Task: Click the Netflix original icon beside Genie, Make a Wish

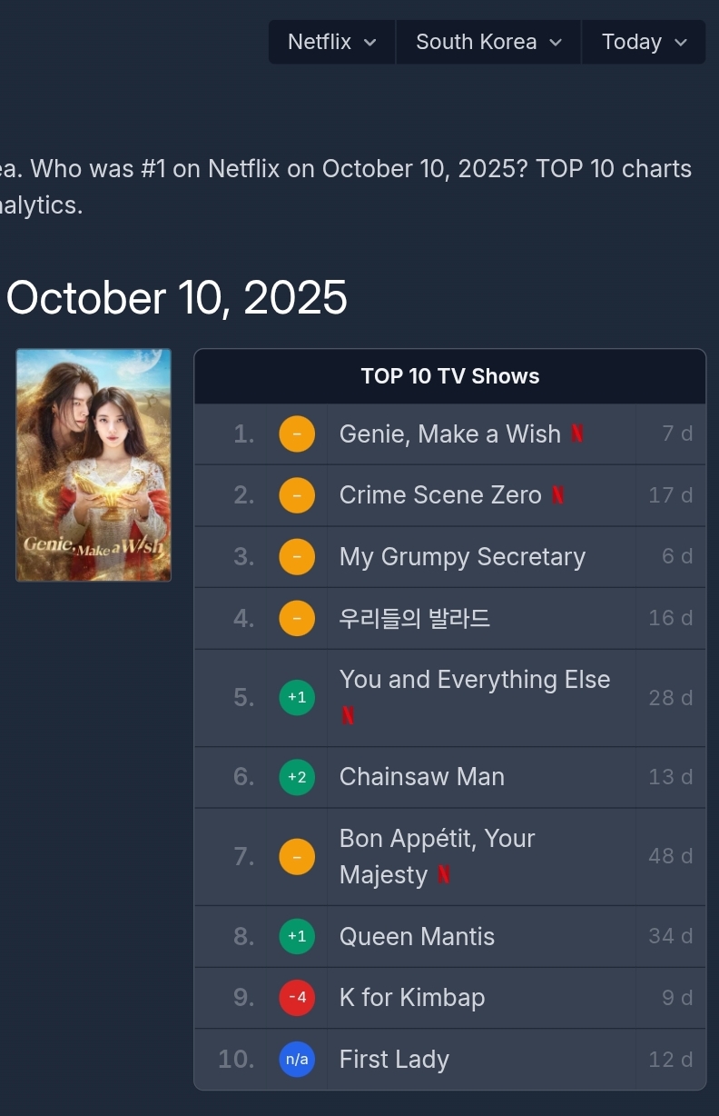Action: 577,434
